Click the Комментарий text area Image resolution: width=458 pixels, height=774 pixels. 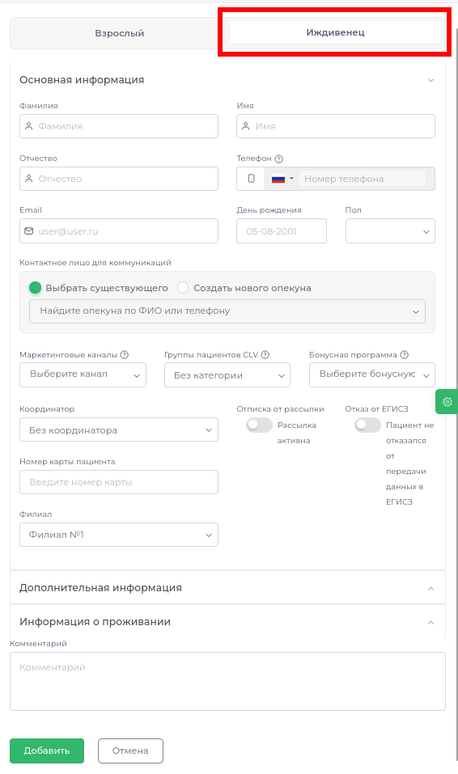click(227, 681)
